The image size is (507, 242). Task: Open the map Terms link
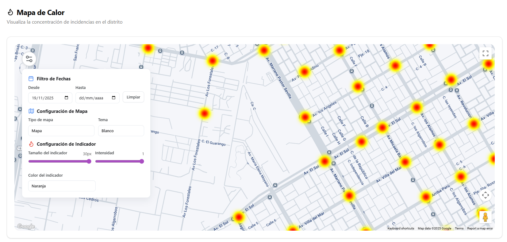(x=459, y=229)
